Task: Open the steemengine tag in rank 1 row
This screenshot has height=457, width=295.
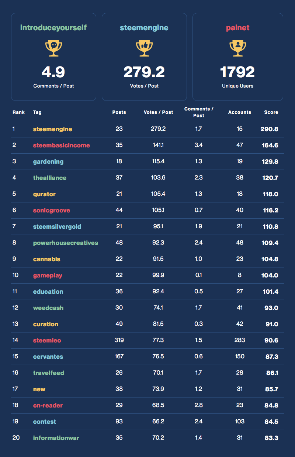Action: (x=52, y=129)
